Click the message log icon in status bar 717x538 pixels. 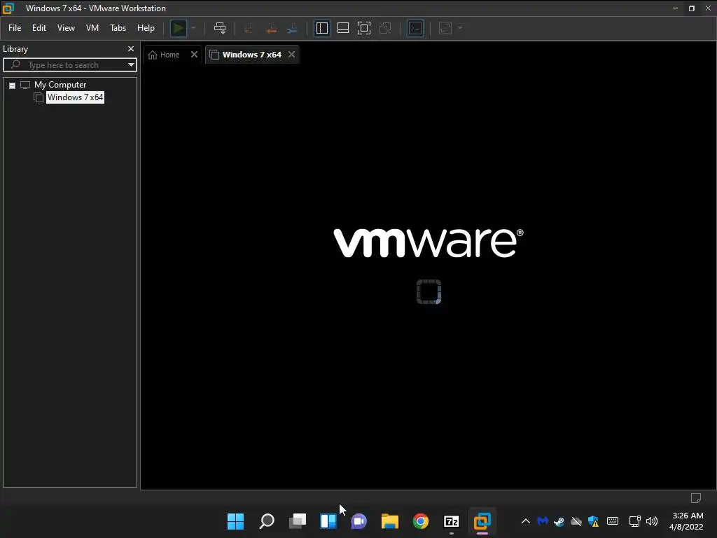coord(696,498)
